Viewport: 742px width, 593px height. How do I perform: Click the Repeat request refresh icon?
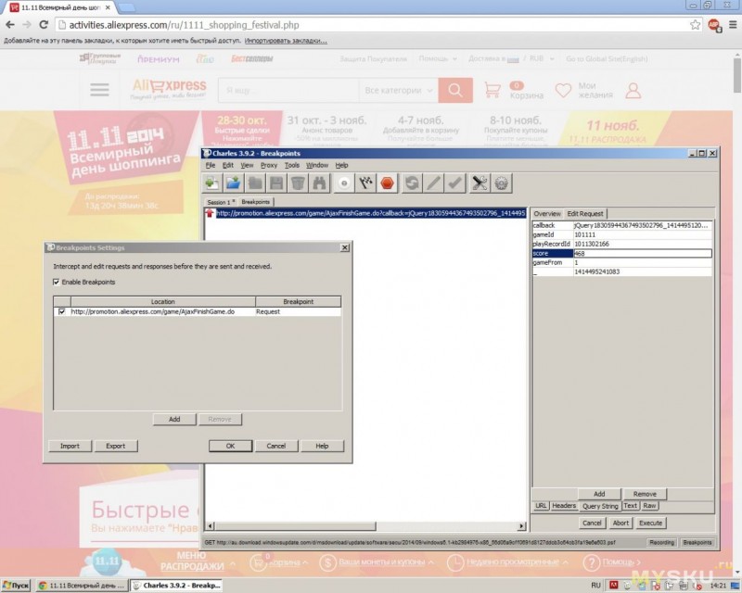point(412,183)
